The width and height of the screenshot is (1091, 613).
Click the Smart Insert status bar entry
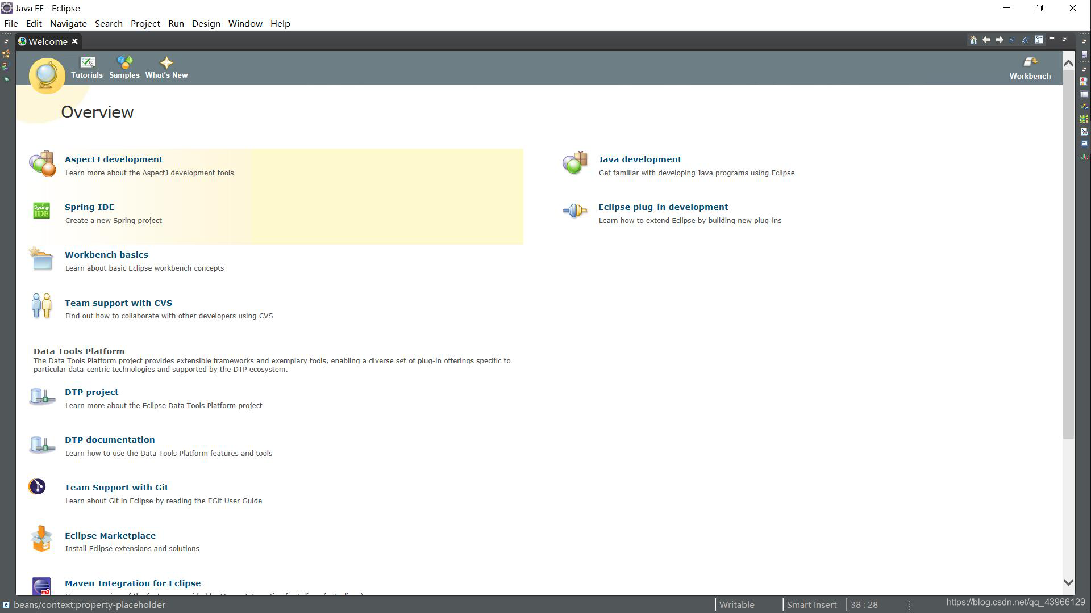tap(811, 605)
